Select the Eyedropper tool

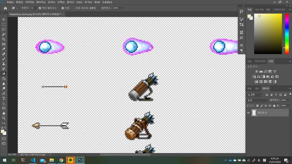(x=4, y=49)
